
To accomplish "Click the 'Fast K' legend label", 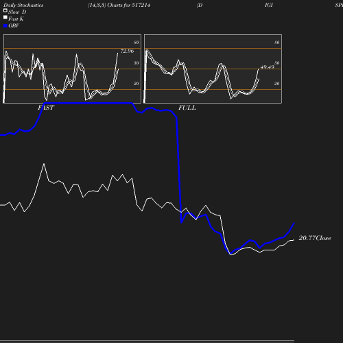I will [16, 19].
